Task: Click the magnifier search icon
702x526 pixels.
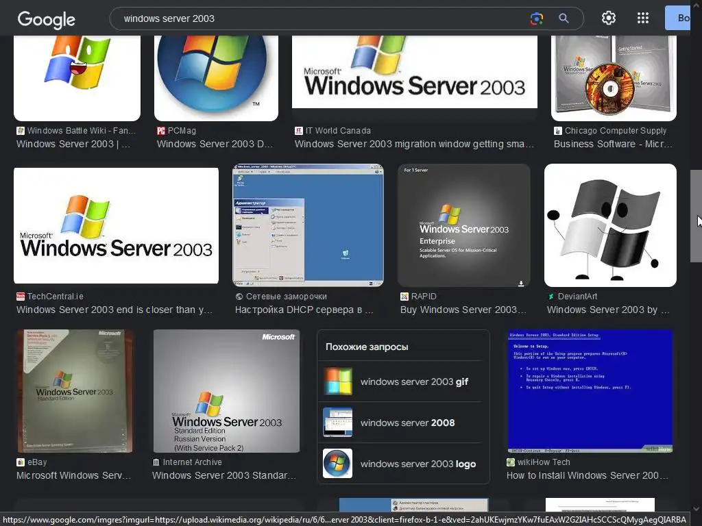Action: 564,18
